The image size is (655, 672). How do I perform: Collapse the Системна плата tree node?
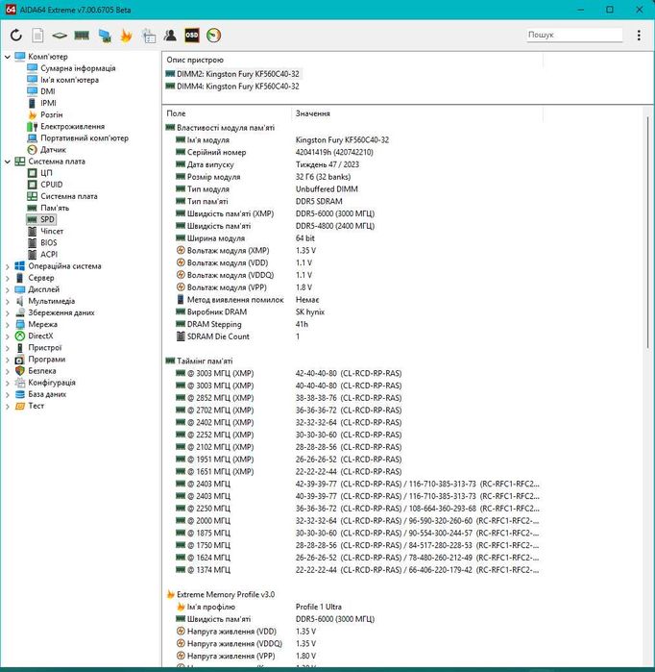[8, 162]
